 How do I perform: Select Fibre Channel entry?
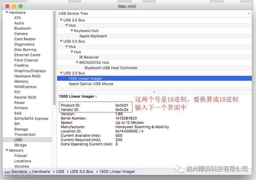pos(26,60)
